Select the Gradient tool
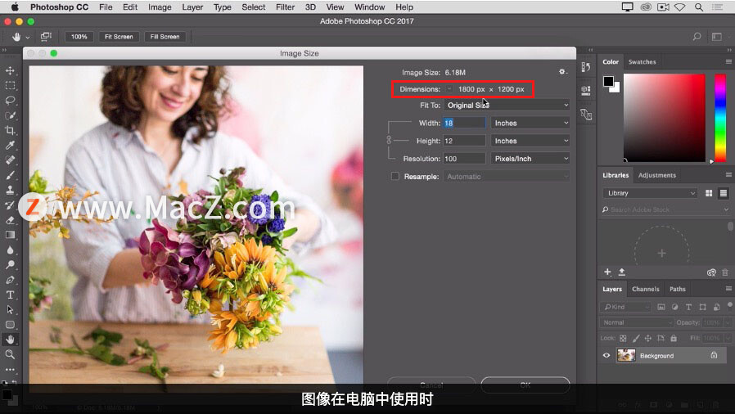 10,235
